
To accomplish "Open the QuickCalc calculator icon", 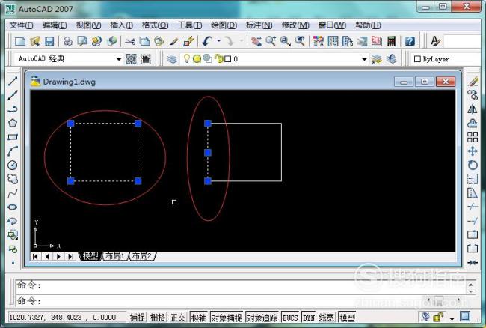I will [x=392, y=41].
